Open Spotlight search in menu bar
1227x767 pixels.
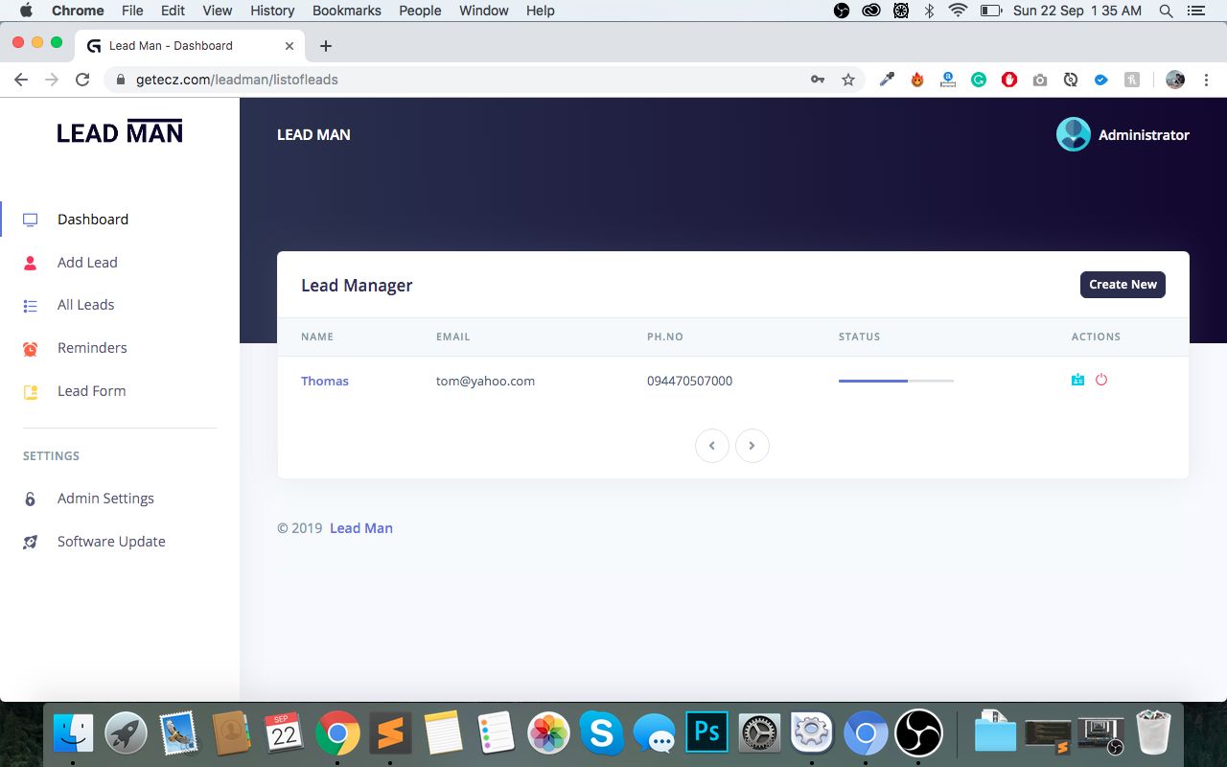click(1166, 11)
